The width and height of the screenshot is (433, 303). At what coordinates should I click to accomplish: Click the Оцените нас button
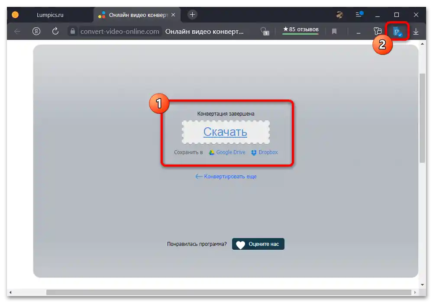(x=258, y=244)
